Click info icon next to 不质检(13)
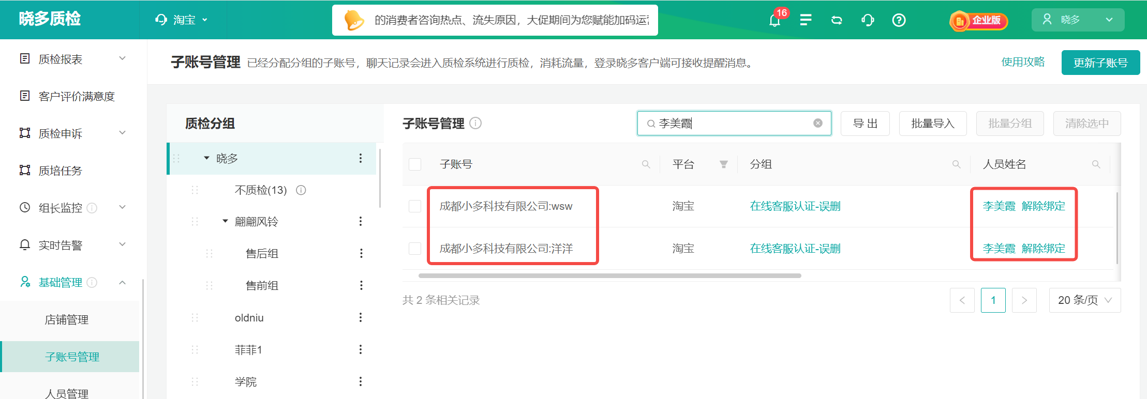The width and height of the screenshot is (1147, 399). point(301,190)
